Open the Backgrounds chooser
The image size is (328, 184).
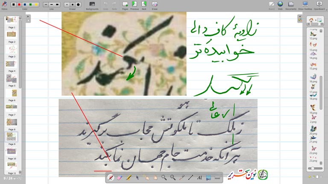click(92, 5)
